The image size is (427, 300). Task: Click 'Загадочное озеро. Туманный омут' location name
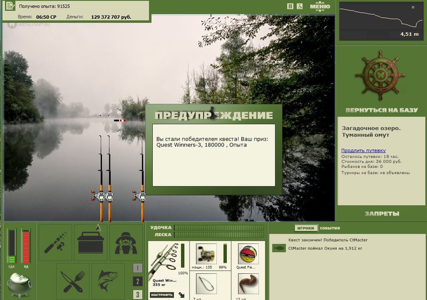(371, 132)
